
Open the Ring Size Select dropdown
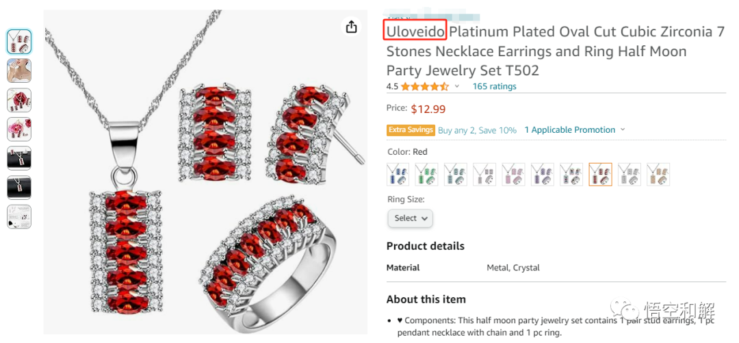click(410, 218)
